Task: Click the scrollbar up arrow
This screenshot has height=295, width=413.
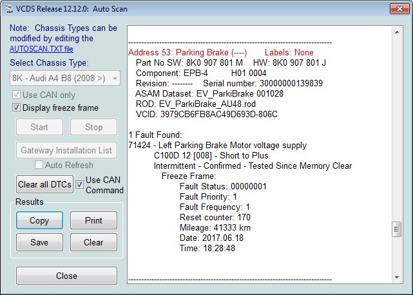Action: 397,32
